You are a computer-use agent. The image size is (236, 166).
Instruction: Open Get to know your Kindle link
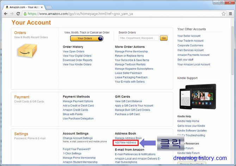point(191,126)
